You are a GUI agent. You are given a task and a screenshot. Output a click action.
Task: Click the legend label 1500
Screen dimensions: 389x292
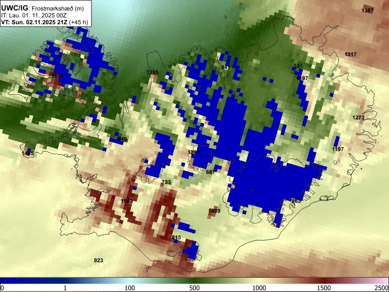click(324, 288)
